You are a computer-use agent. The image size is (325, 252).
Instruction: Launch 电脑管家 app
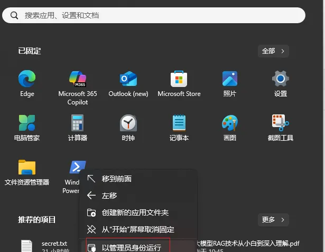click(27, 128)
